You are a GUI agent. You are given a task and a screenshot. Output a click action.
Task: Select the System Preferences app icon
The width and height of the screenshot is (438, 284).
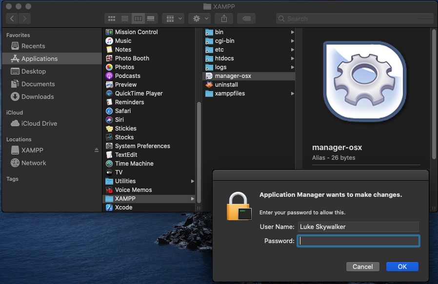coord(109,146)
